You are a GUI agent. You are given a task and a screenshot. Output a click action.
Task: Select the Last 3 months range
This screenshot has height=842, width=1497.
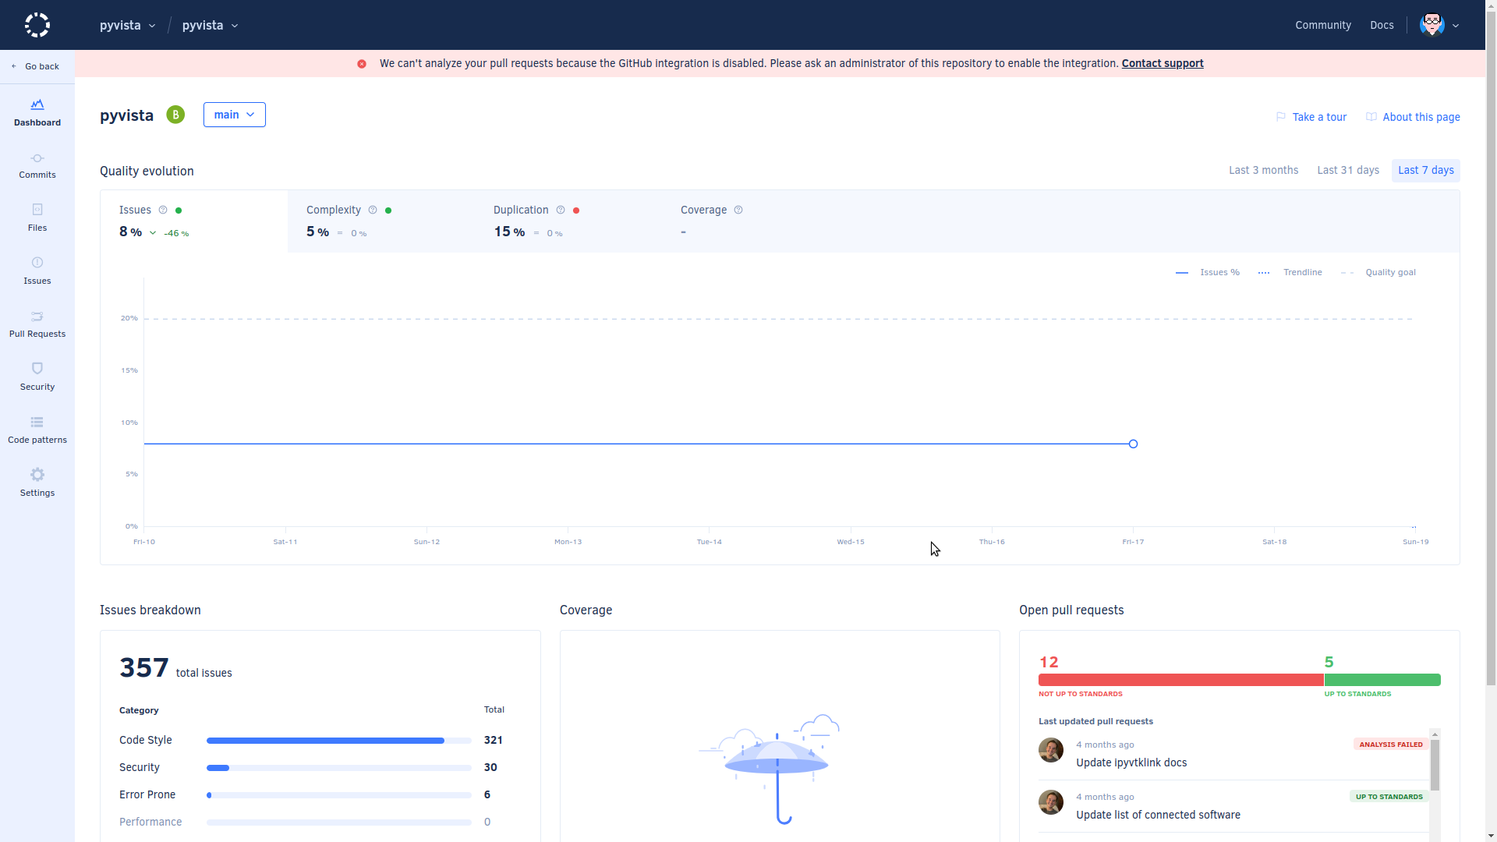pos(1263,171)
